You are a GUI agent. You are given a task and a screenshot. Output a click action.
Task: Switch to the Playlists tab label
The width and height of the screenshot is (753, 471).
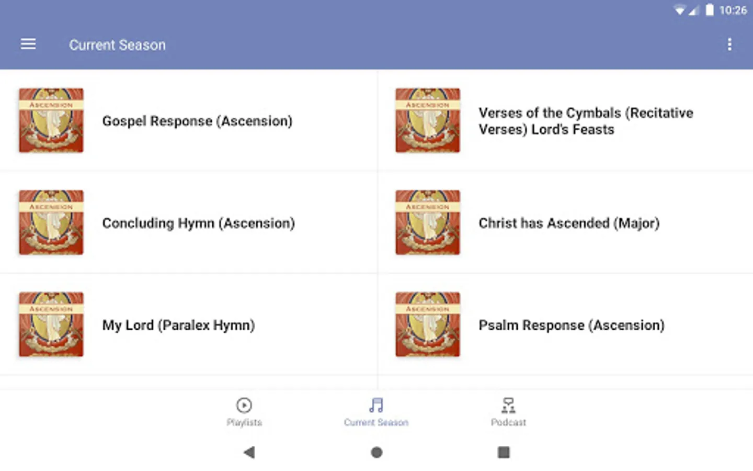pos(244,422)
